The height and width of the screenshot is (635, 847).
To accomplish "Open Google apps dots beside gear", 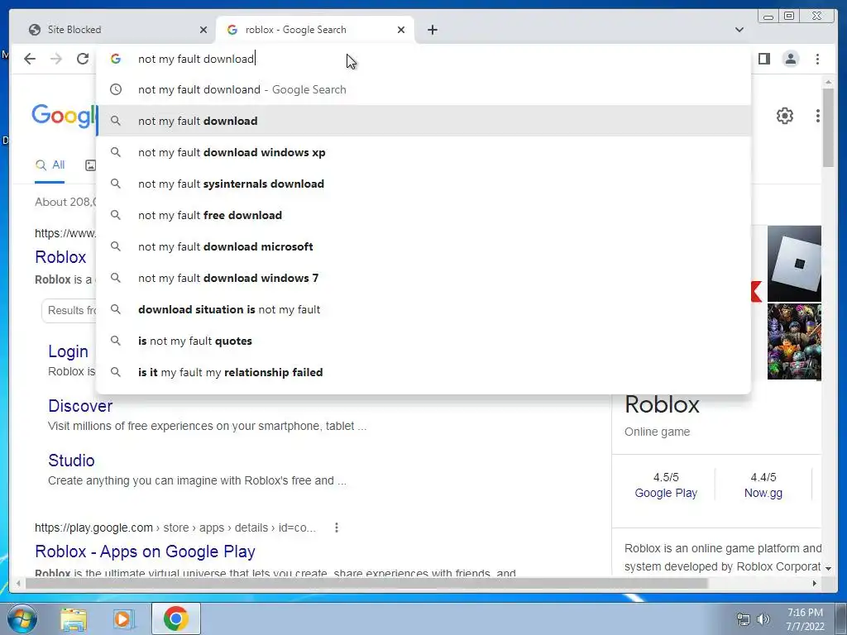I will point(818,116).
